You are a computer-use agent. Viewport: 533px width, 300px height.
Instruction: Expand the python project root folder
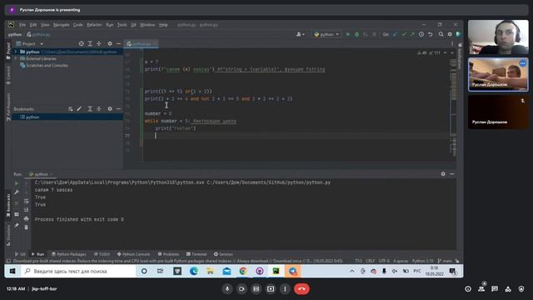[x=15, y=52]
